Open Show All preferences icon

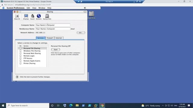click(17, 17)
